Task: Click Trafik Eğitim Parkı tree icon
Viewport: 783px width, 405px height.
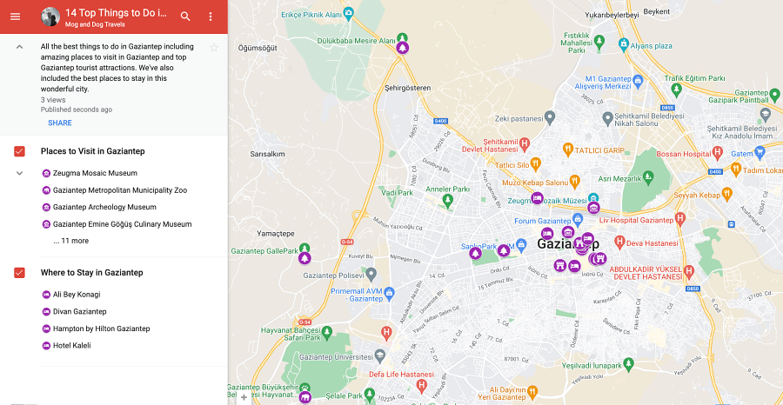Action: coord(676,90)
